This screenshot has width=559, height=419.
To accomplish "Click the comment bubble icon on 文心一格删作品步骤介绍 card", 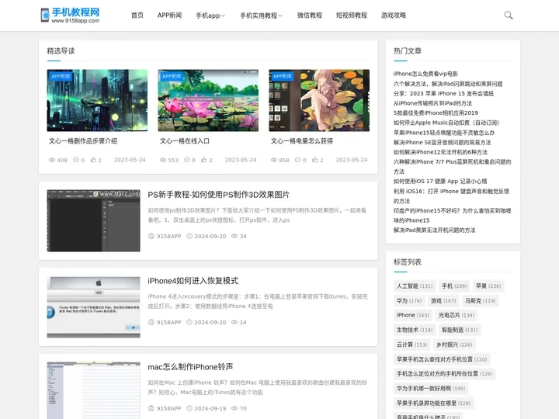I will (x=76, y=160).
